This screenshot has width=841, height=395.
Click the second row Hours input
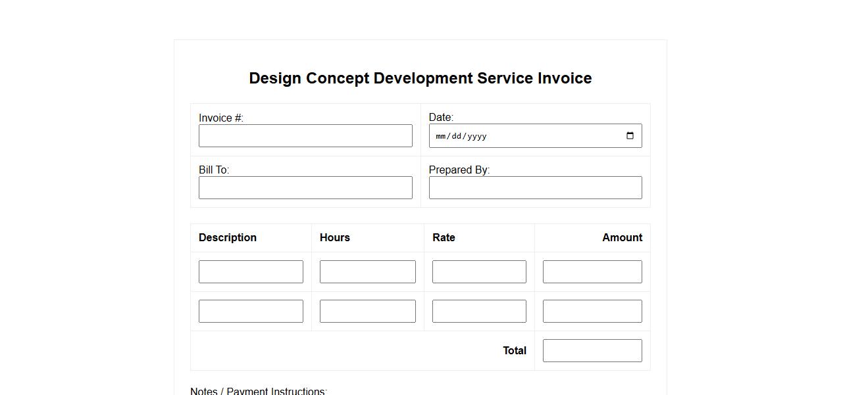[367, 312]
